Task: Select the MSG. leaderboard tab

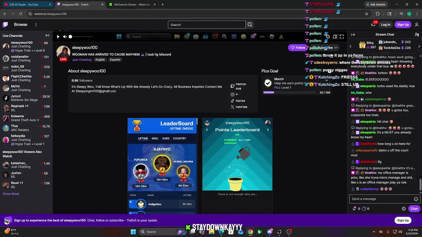Action: click(155, 139)
